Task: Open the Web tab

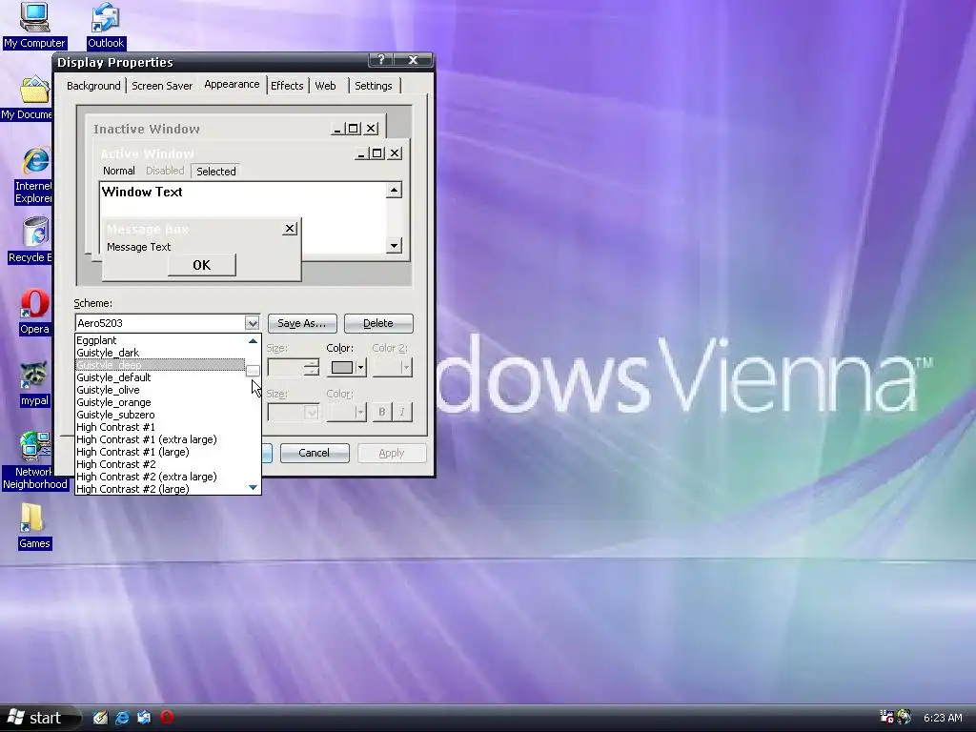Action: click(325, 86)
